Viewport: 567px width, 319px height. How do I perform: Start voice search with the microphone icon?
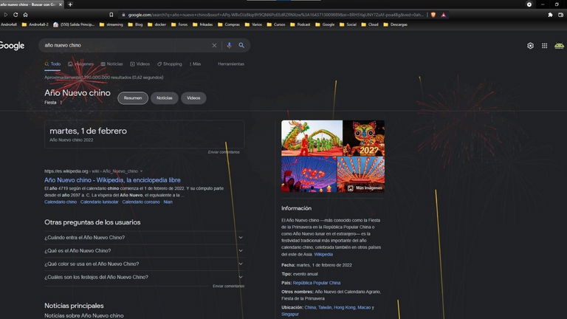pos(230,45)
